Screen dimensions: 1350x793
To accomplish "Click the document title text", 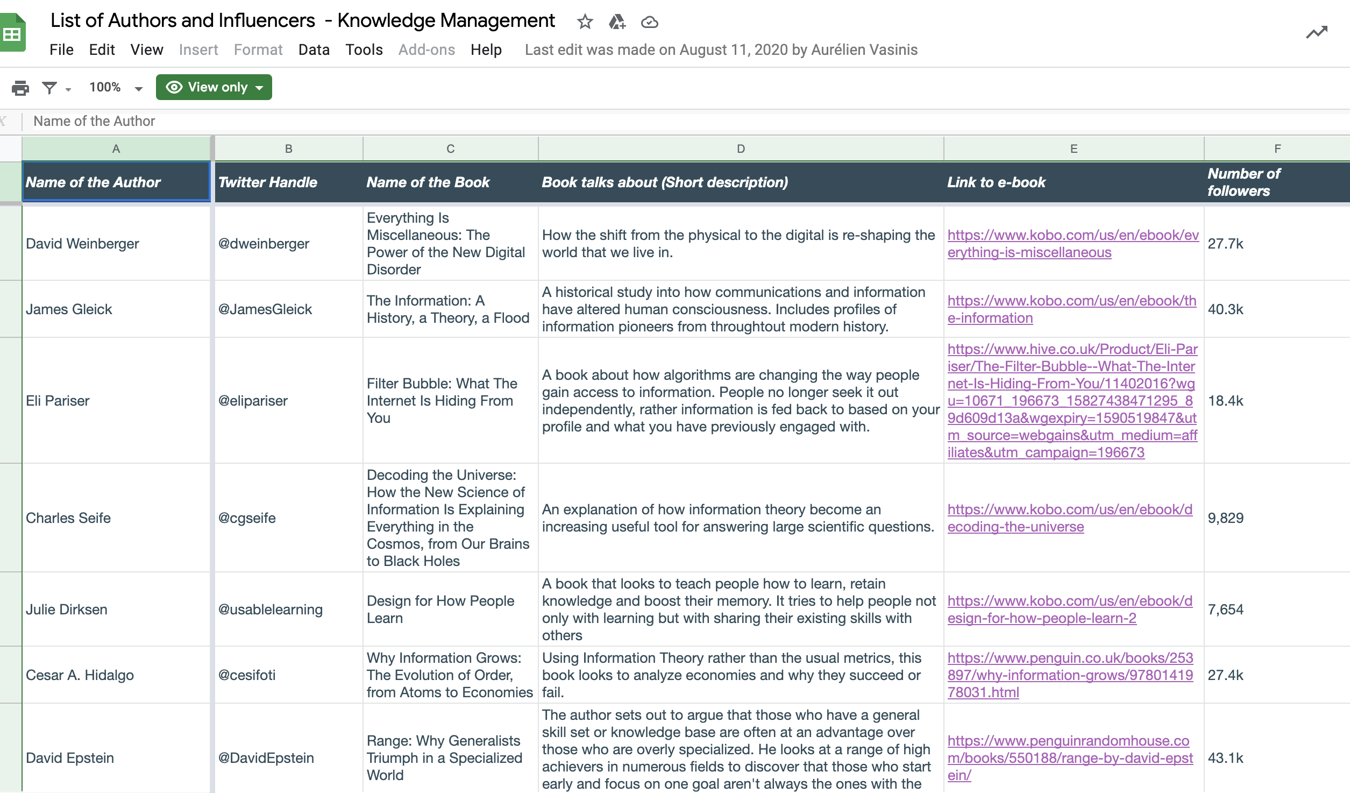I will pyautogui.click(x=302, y=20).
